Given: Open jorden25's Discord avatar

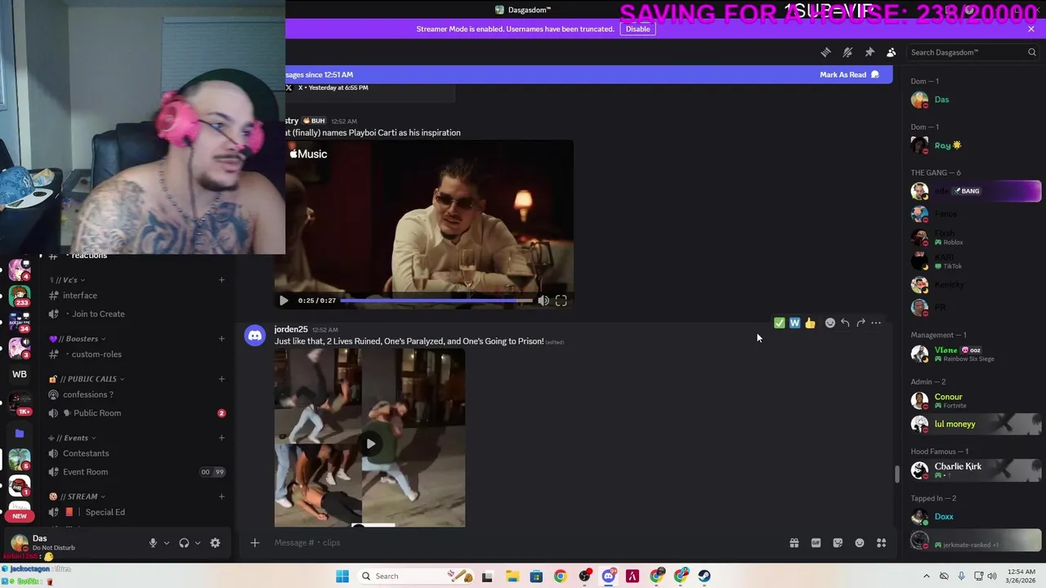Looking at the screenshot, I should 255,336.
